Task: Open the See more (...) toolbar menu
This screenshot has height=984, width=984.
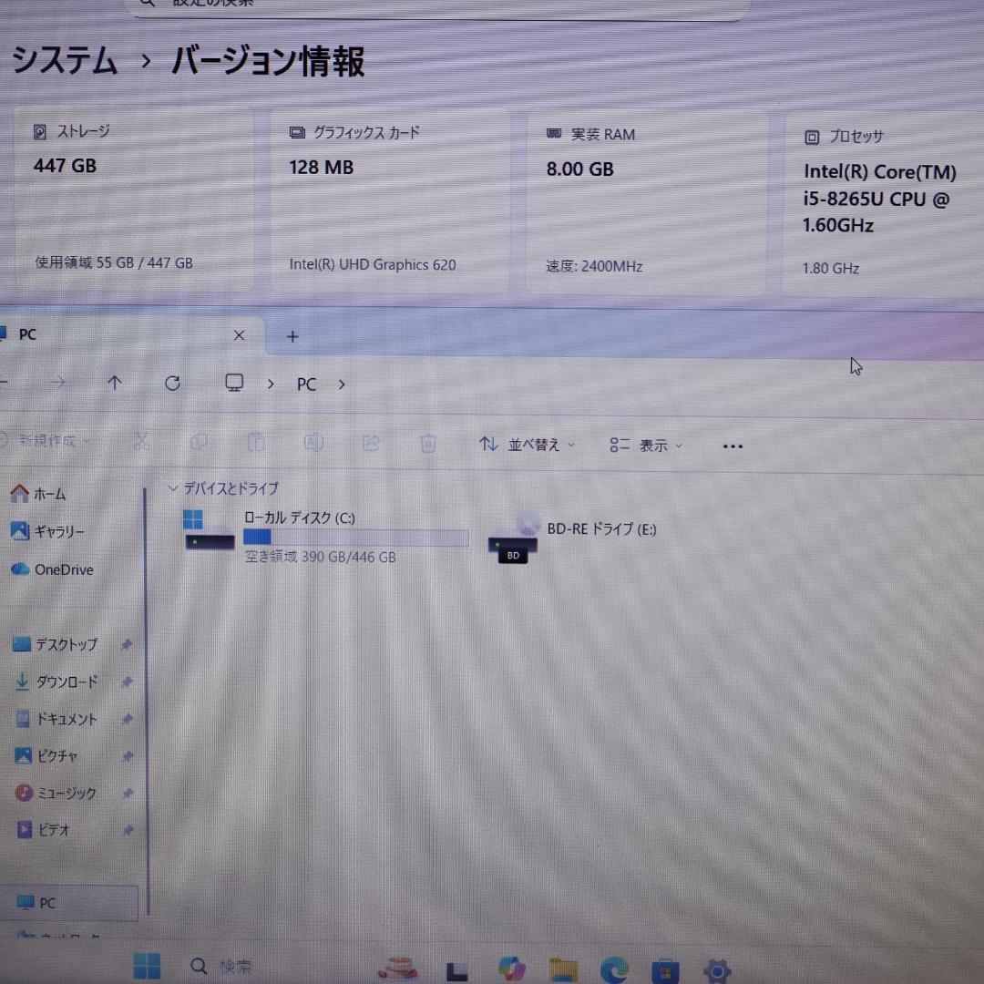Action: (x=733, y=446)
